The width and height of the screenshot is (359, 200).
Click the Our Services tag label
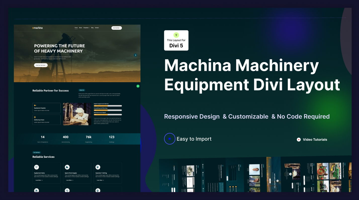36,152
